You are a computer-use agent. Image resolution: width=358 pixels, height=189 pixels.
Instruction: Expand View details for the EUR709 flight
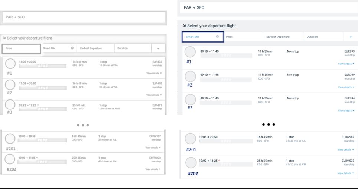coord(346,87)
